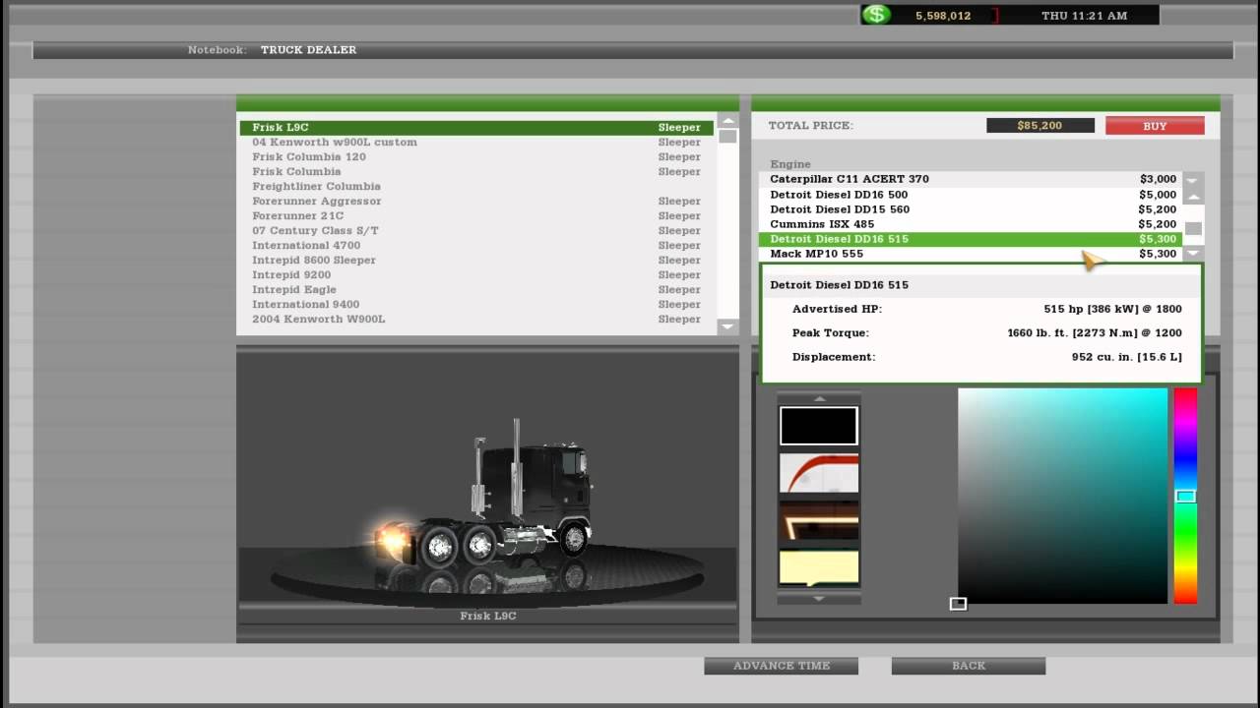
Task: Choose Cummins ISX 485 engine
Action: coord(971,224)
